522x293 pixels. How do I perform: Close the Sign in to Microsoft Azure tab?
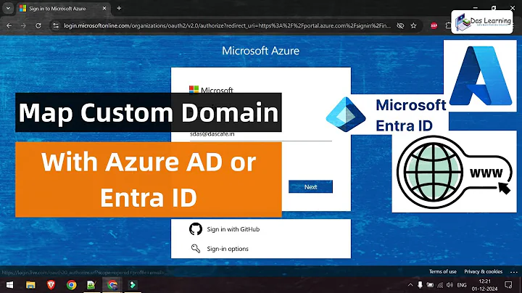pos(104,8)
